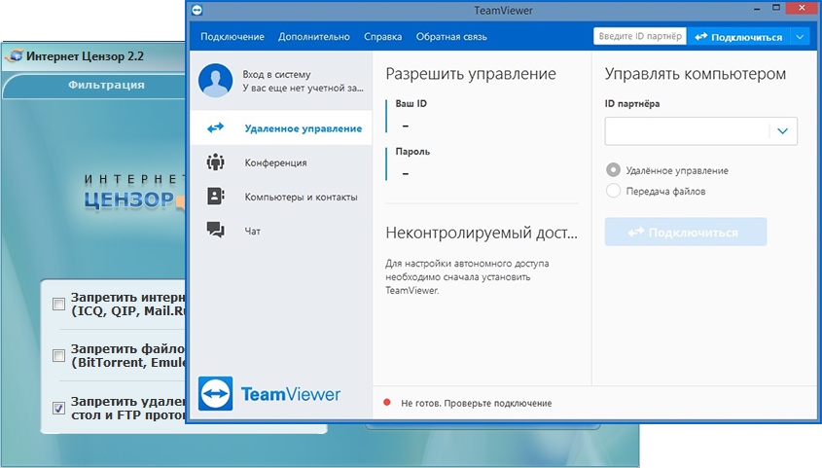
Task: Open the Обратная связь menu
Action: pos(451,37)
